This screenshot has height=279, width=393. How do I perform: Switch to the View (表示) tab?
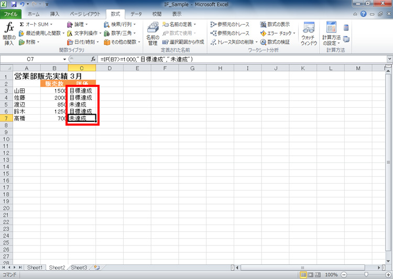pyautogui.click(x=177, y=14)
